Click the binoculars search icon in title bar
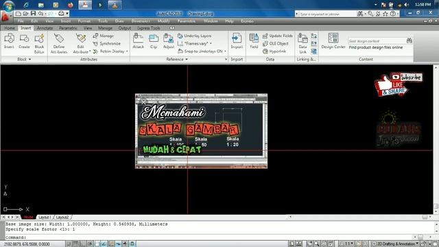Image resolution: width=439 pixels, height=247 pixels. tap(360, 14)
